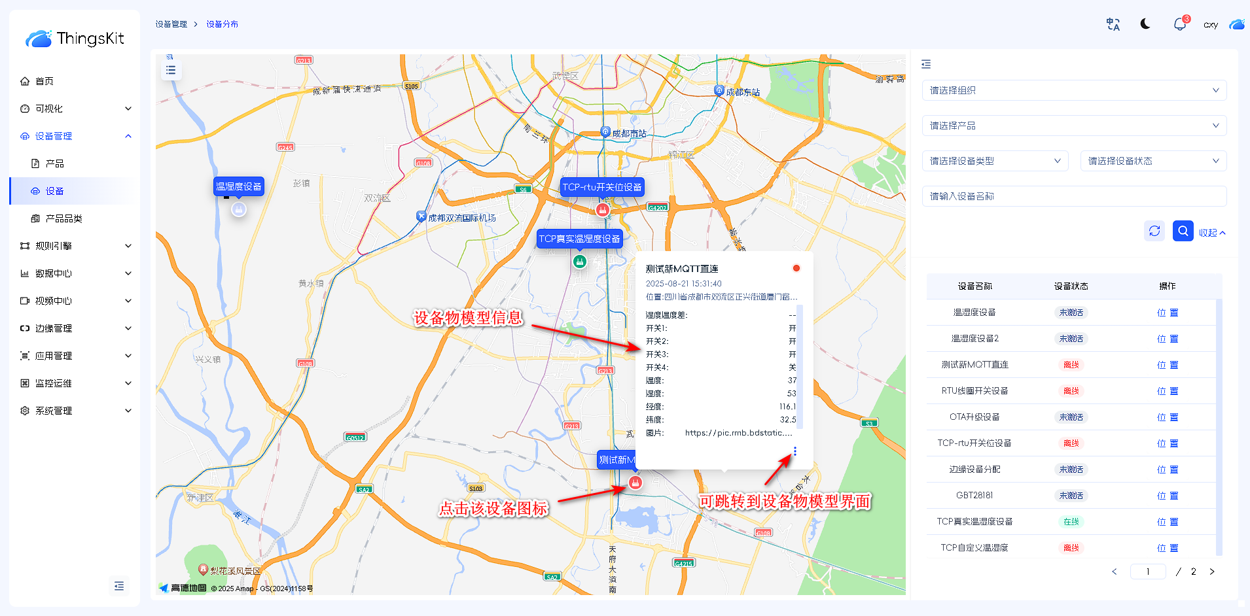Open the notification bell

pos(1179,25)
